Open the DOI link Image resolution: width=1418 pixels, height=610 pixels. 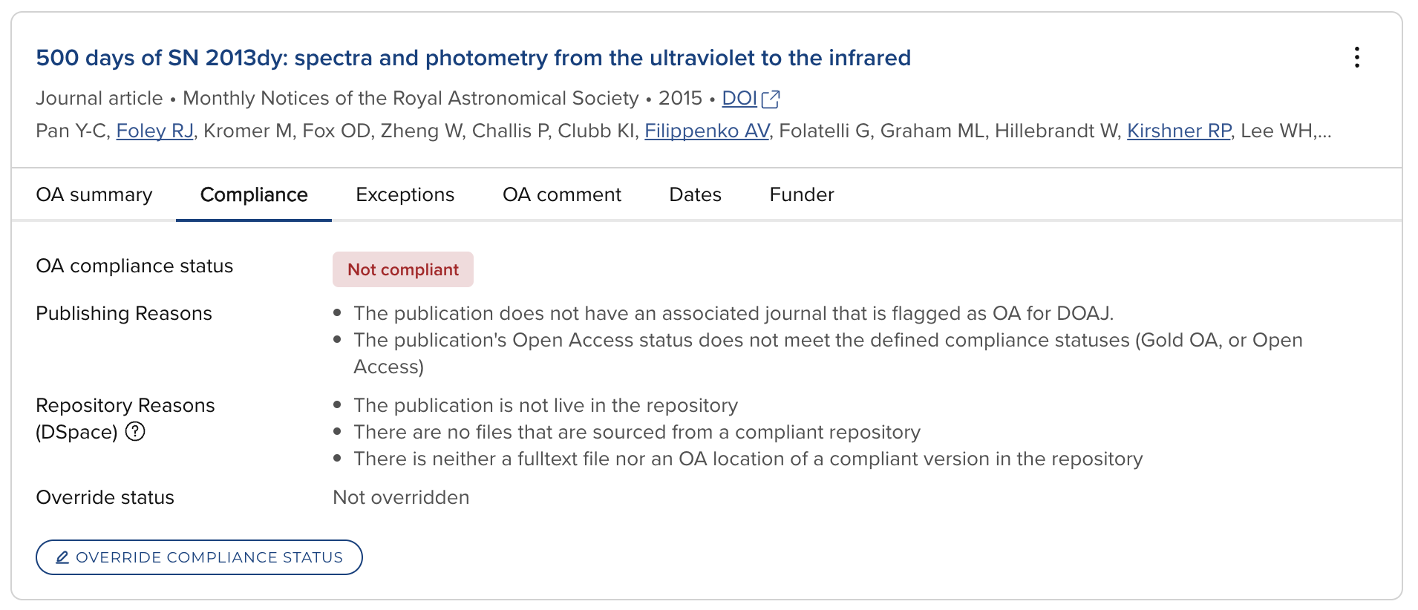(739, 98)
